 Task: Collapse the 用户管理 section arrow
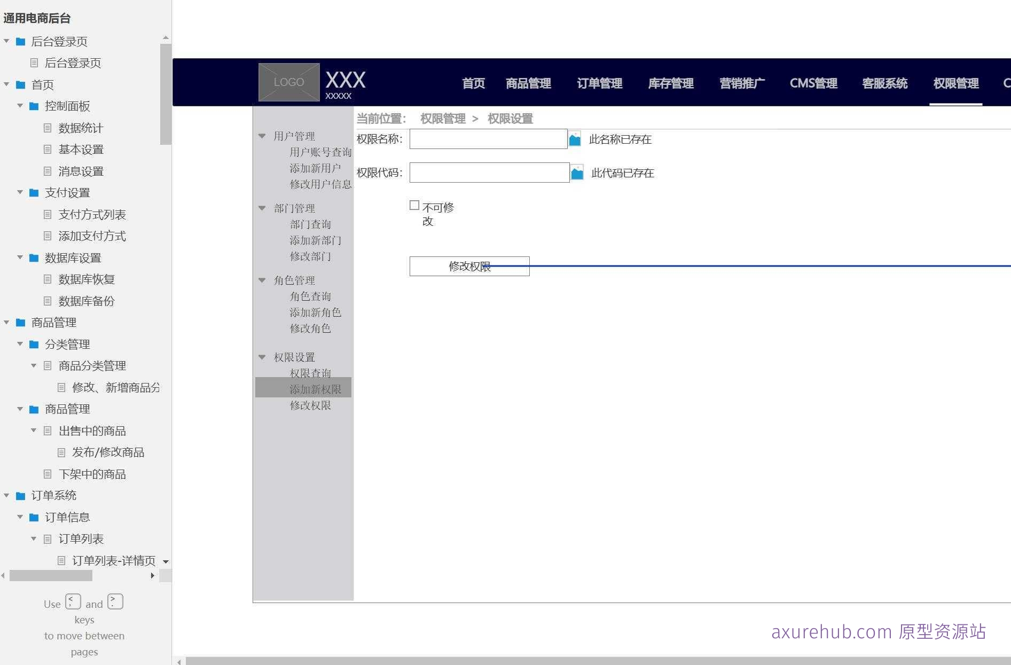tap(262, 136)
